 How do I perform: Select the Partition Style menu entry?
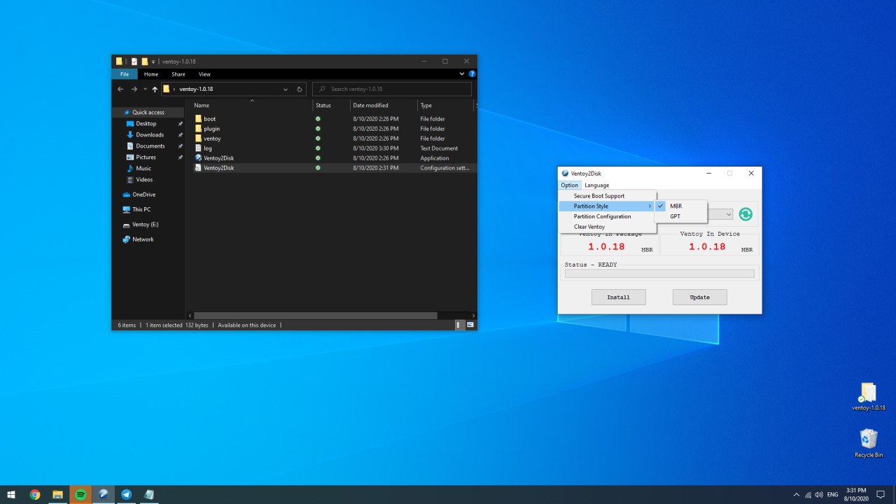(x=608, y=206)
